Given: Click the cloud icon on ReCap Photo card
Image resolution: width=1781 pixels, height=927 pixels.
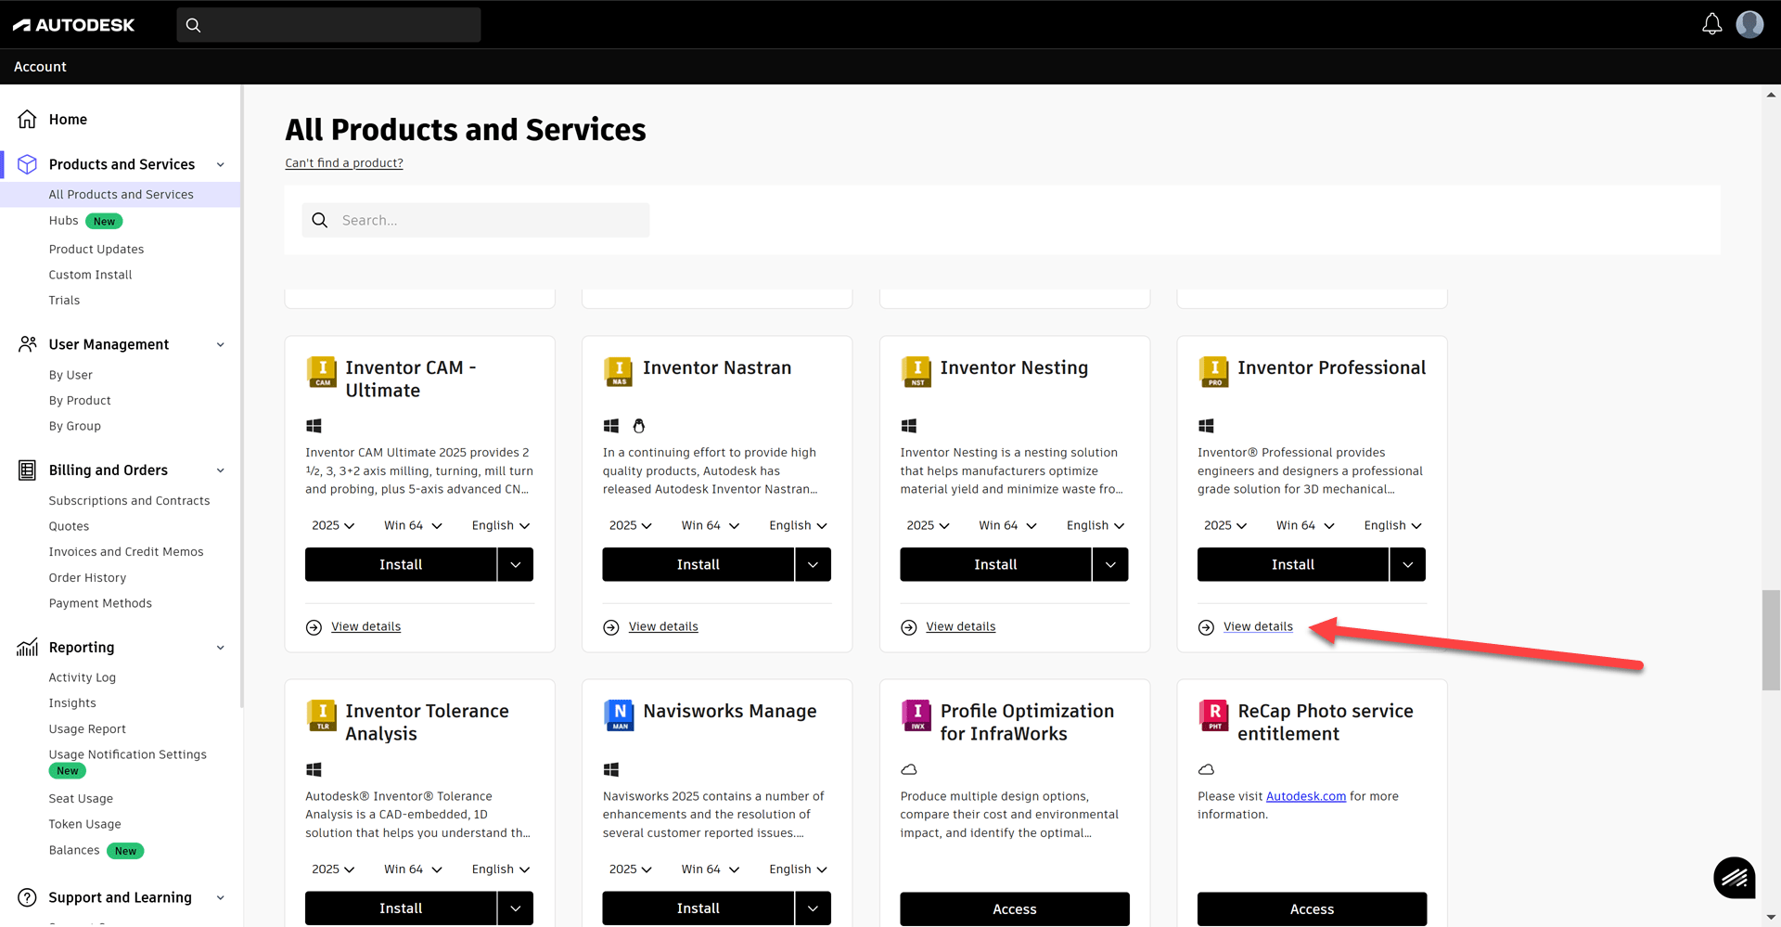Looking at the screenshot, I should click(1206, 769).
